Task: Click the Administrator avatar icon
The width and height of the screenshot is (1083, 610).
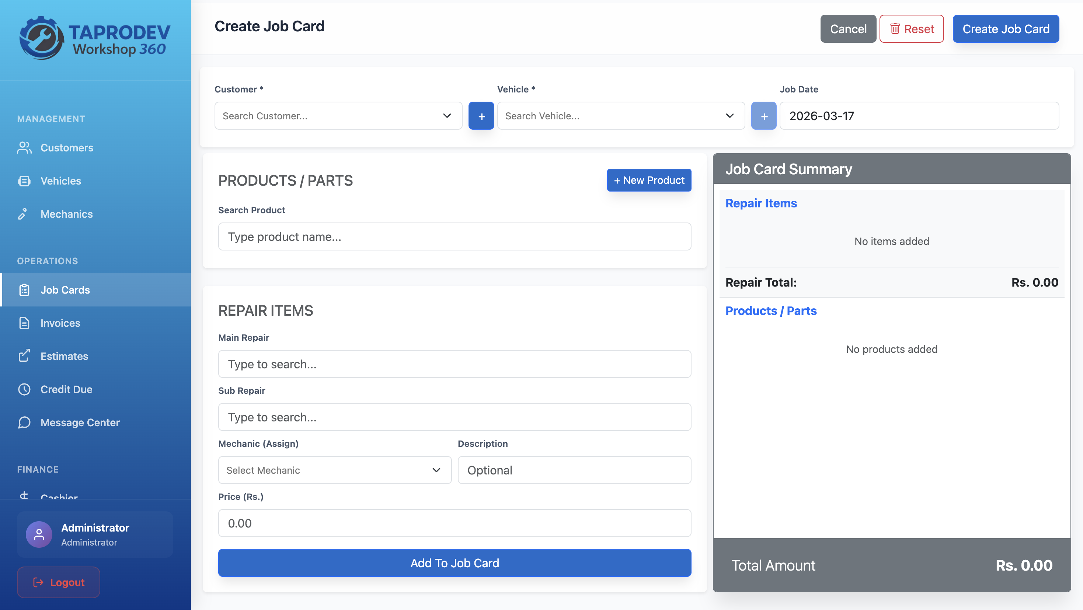Action: (x=39, y=534)
